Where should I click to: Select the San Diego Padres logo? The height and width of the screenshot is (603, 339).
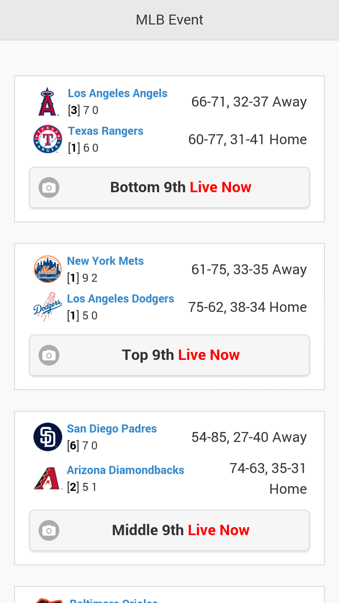point(48,437)
